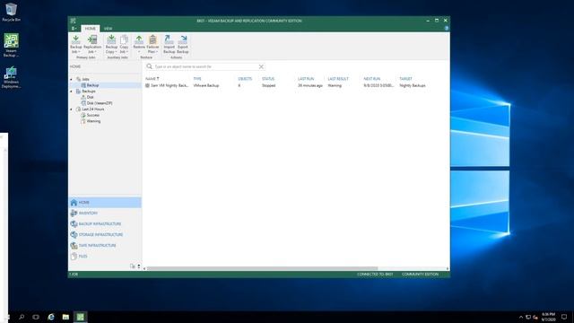Show hidden system tray icons
The width and height of the screenshot is (574, 323).
[x=520, y=317]
